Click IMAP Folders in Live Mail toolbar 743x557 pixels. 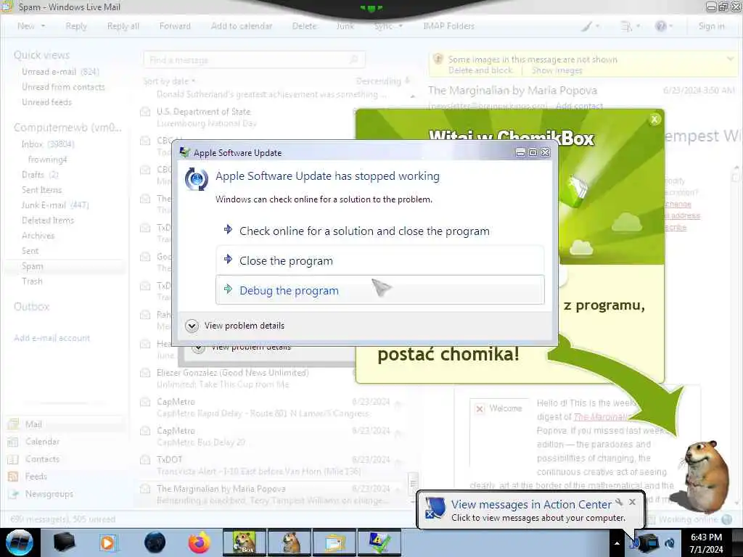(x=448, y=26)
